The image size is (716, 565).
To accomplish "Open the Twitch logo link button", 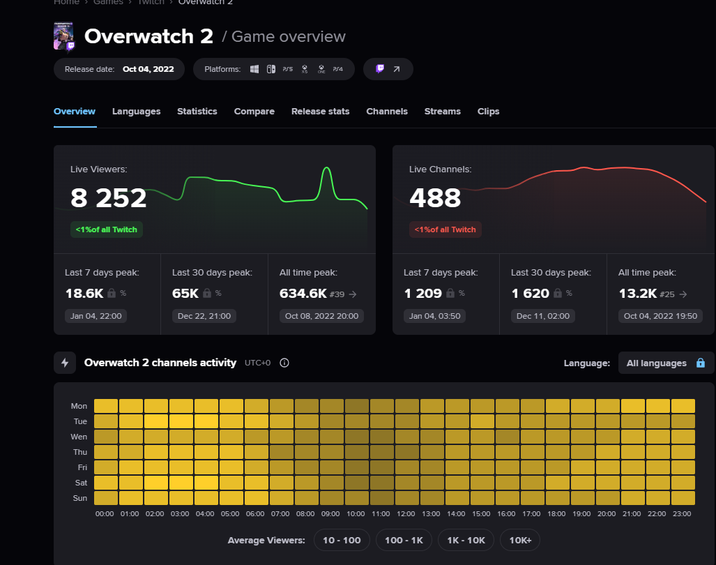I will [380, 69].
